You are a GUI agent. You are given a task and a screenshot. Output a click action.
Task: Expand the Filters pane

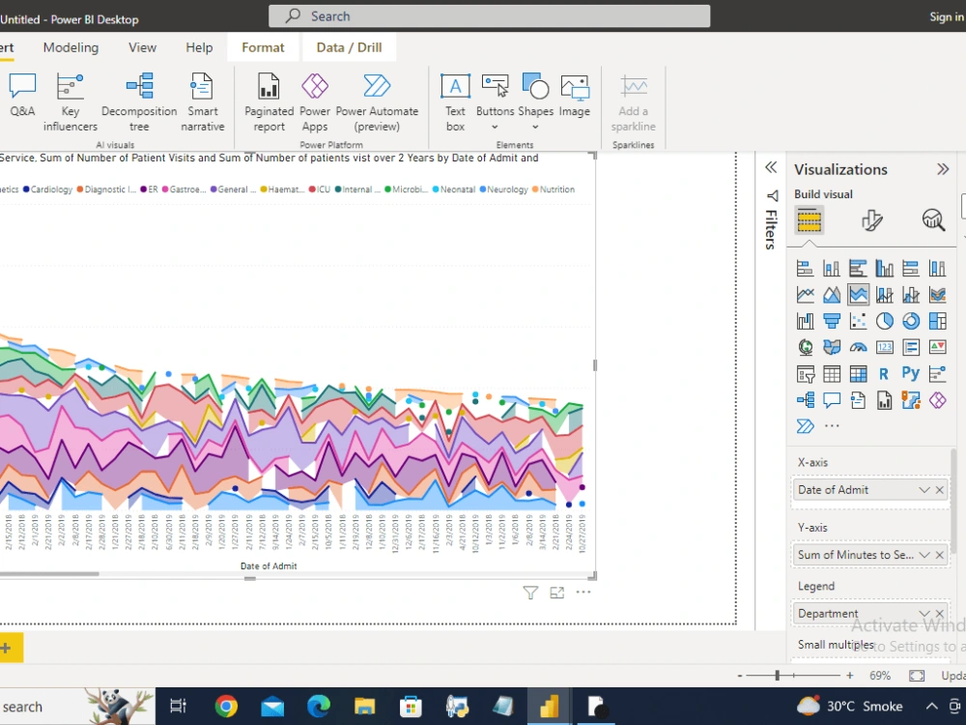[771, 167]
